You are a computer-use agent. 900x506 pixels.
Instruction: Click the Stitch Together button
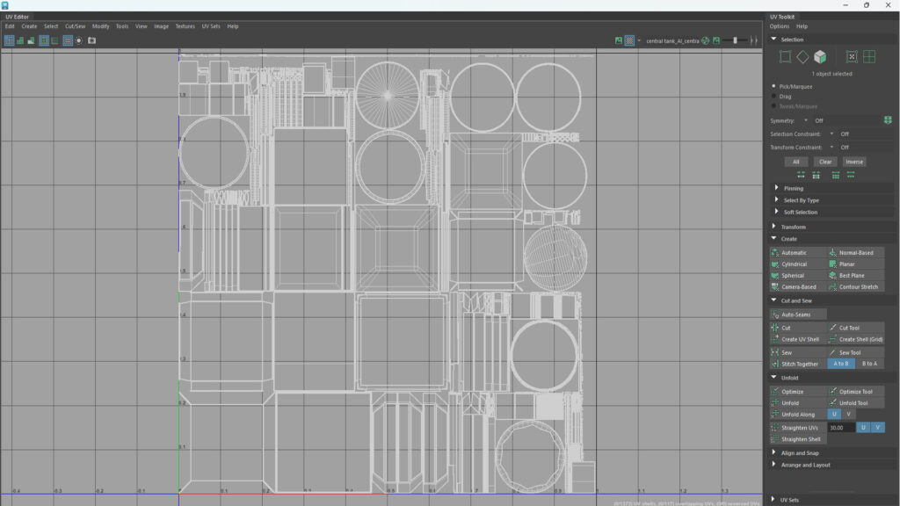pyautogui.click(x=798, y=364)
